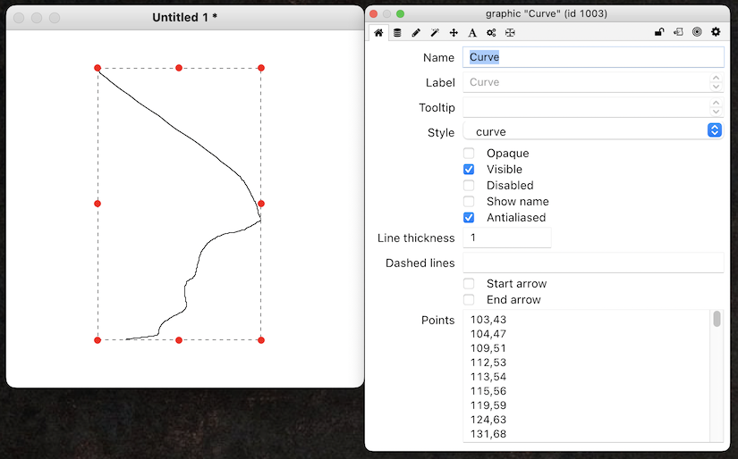Click the Points list scrollbar thumb
738x459 pixels.
point(717,319)
